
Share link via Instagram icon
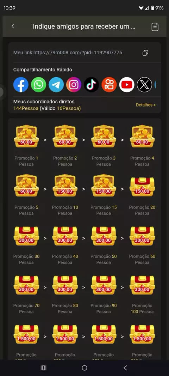pos(74,85)
